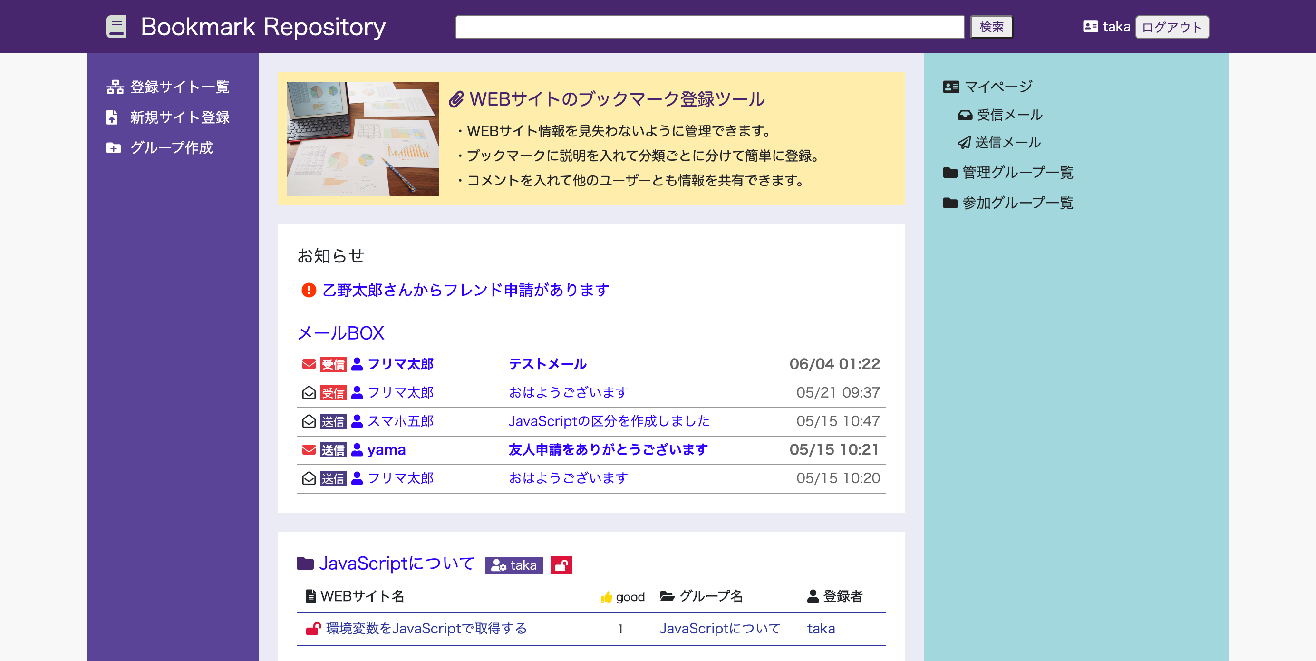Open the Bookmark Repository title link
Viewport: 1316px width, 661px height.
click(262, 27)
